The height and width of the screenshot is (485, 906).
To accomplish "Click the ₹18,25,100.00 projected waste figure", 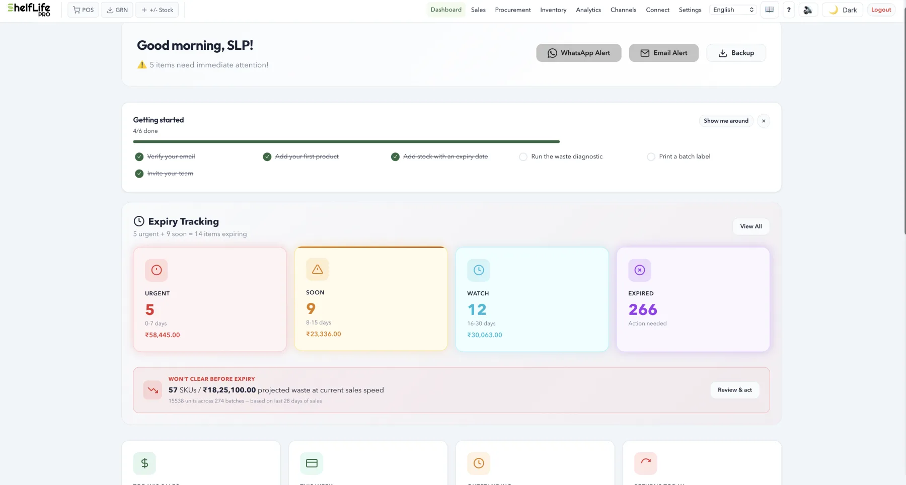I will point(230,390).
